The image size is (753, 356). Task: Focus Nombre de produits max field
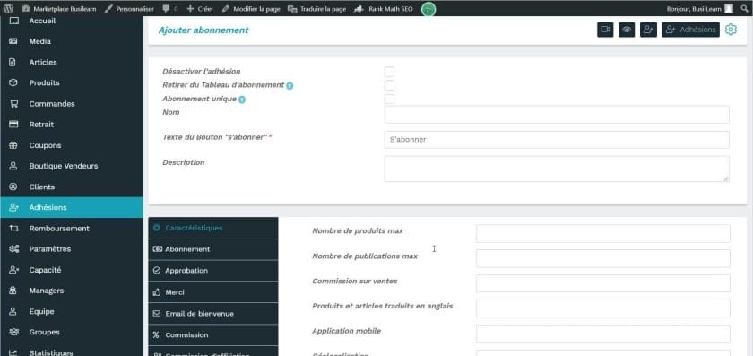tap(602, 233)
